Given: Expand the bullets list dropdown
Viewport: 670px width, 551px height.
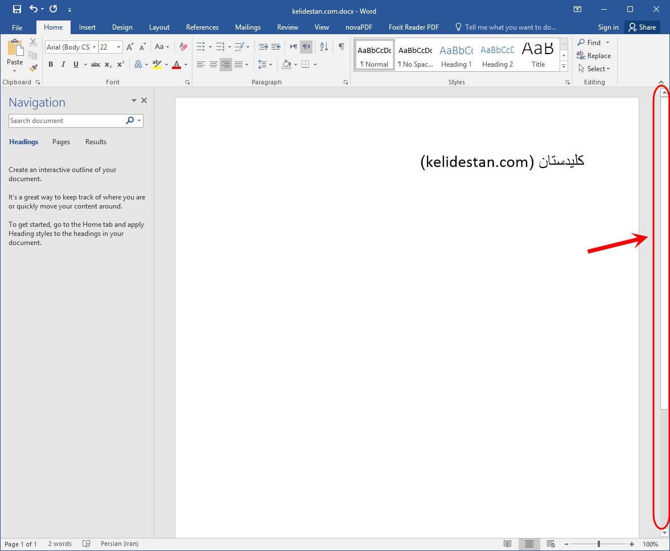Looking at the screenshot, I should click(x=210, y=47).
